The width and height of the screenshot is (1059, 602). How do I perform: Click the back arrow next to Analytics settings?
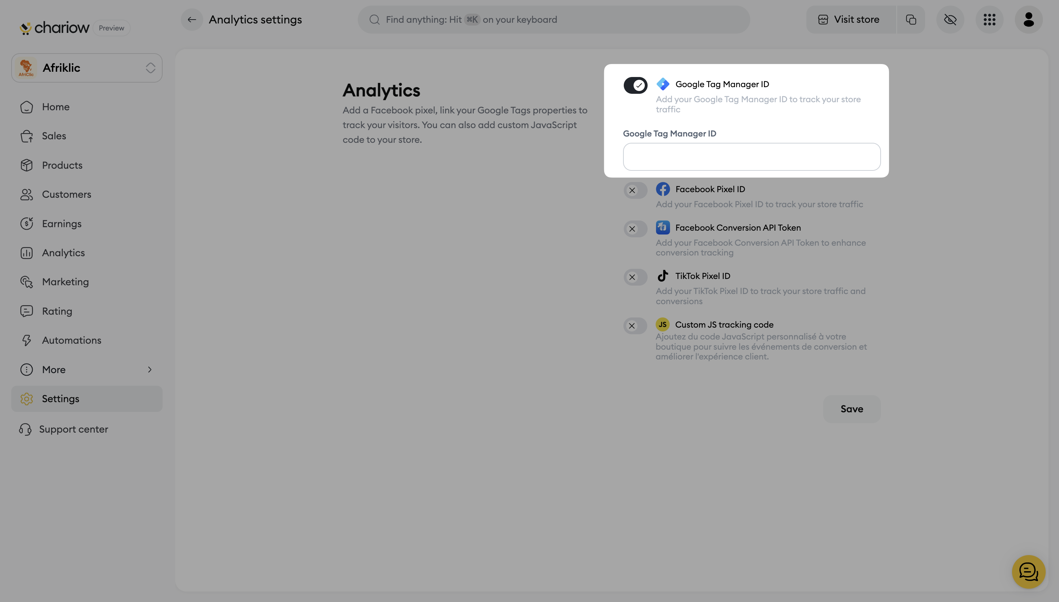coord(192,20)
